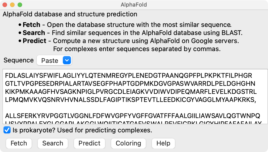Click the bold Predict bullet description
This screenshot has width=268, height=152.
click(34, 41)
